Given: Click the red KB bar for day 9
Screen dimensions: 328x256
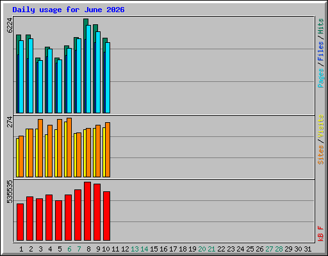Looking at the screenshot, I should [x=97, y=212].
